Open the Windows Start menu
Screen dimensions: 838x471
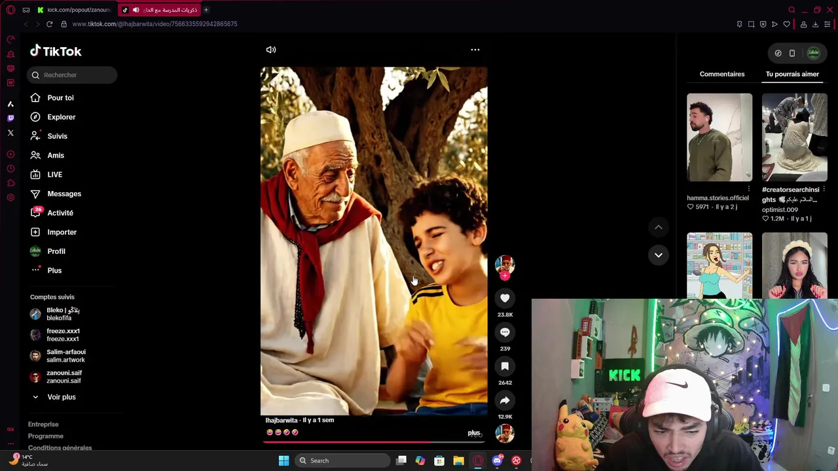[283, 461]
